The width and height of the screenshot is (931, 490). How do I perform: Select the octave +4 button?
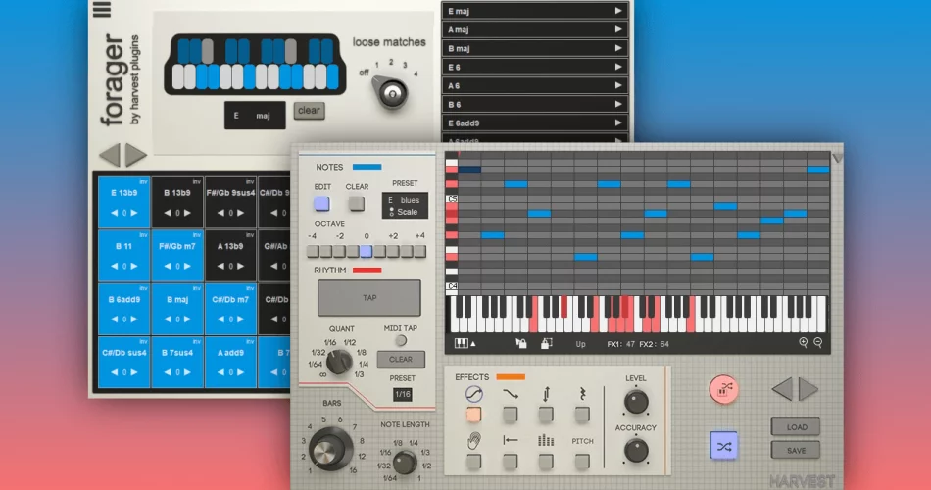coord(420,251)
